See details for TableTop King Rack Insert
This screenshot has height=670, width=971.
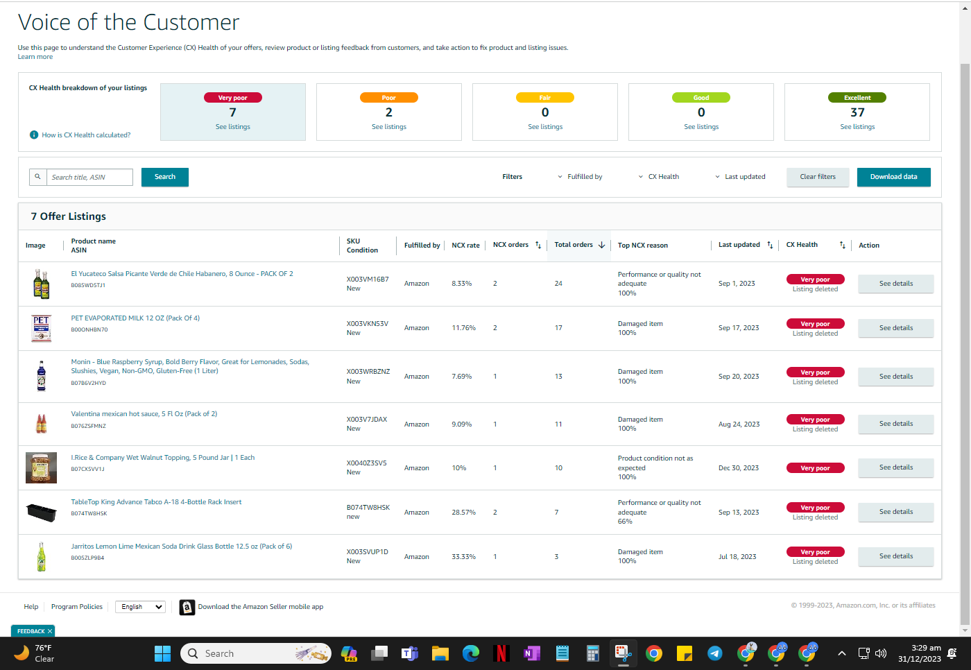[x=896, y=512]
